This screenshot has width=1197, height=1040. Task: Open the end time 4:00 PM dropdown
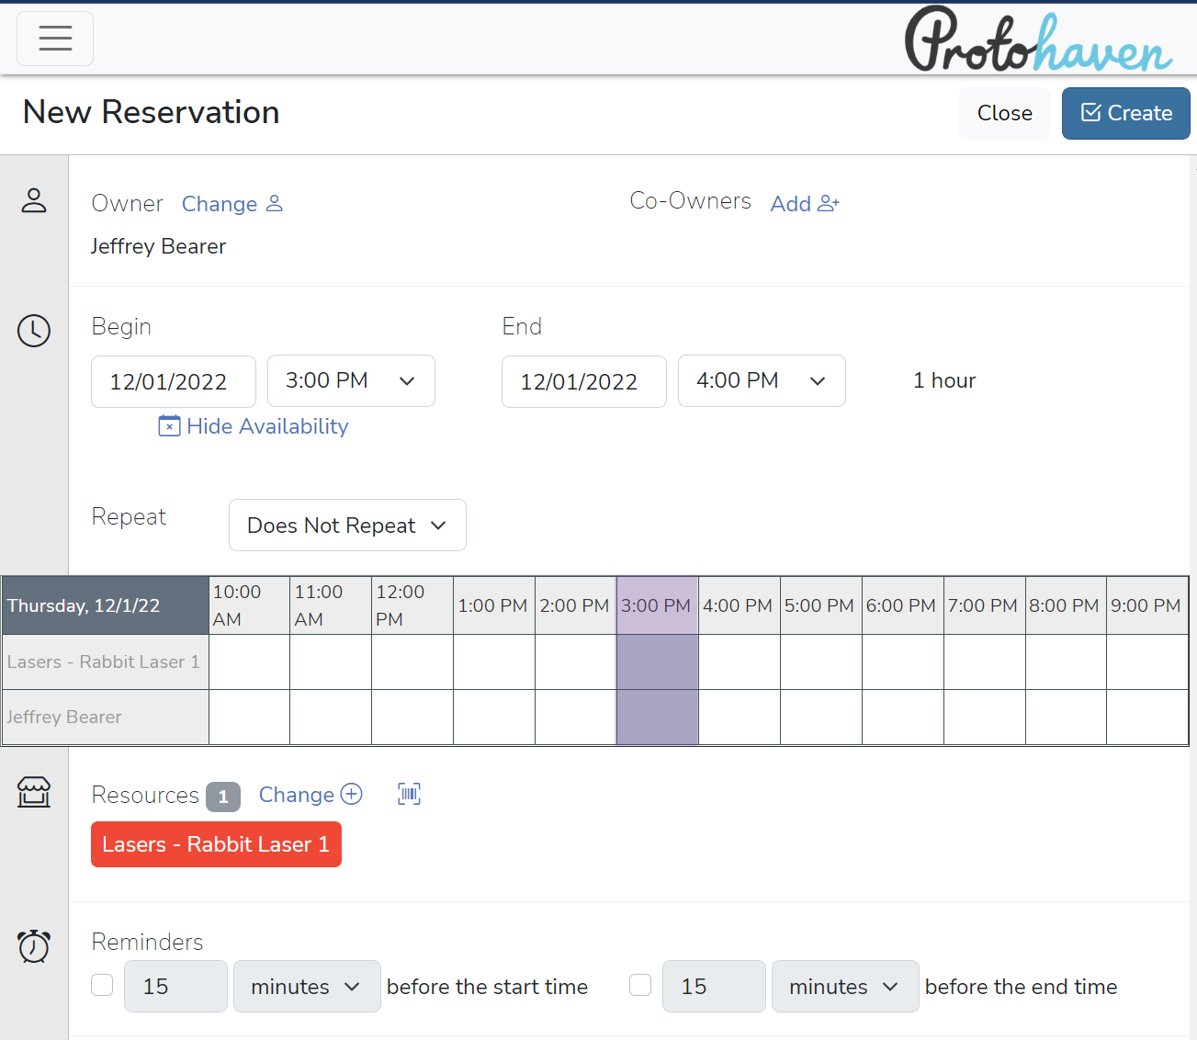[x=762, y=381]
